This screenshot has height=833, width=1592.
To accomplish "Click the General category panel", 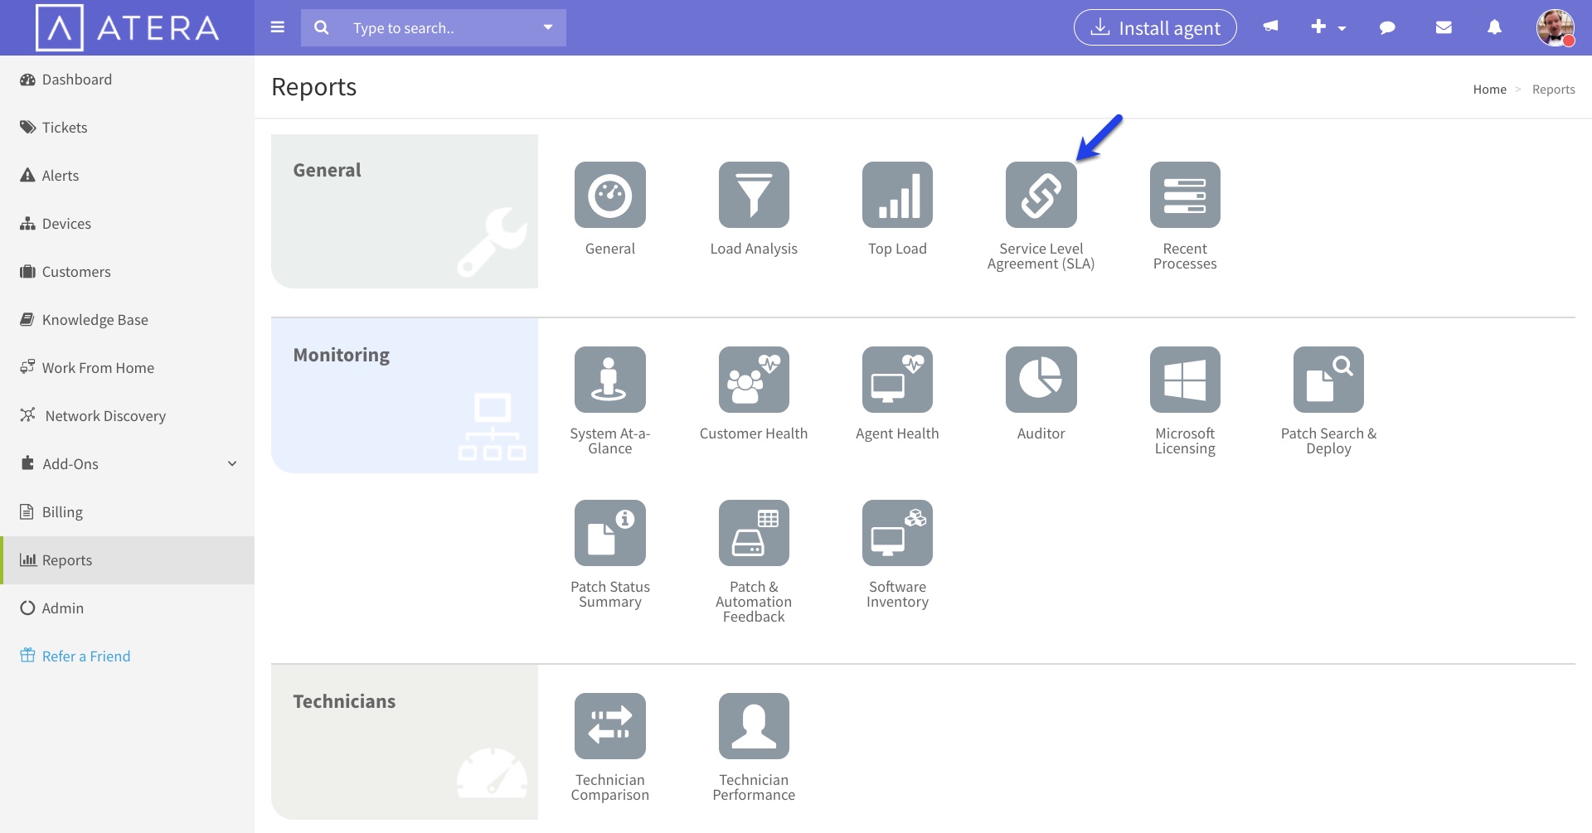I will pyautogui.click(x=405, y=211).
